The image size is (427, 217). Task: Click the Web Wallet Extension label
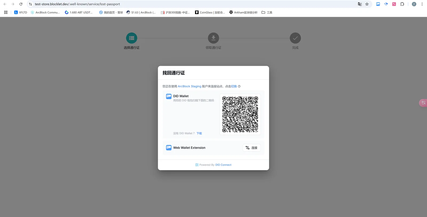click(x=189, y=148)
